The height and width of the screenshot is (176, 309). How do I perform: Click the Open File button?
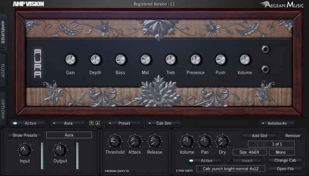click(285, 169)
